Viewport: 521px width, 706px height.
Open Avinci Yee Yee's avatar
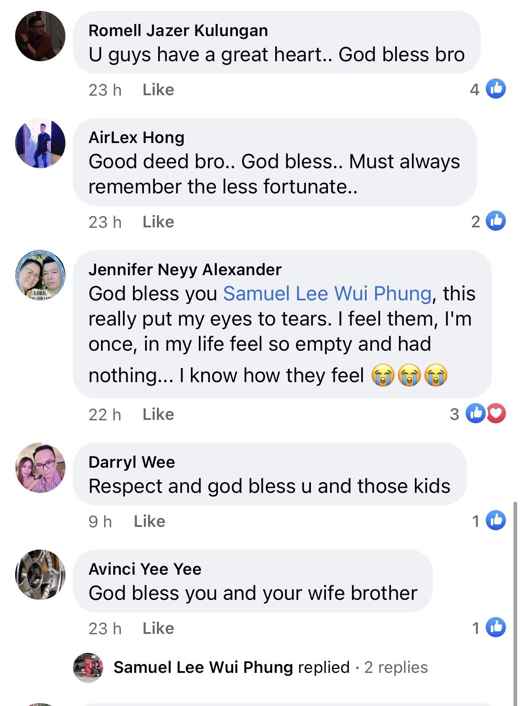pyautogui.click(x=40, y=575)
